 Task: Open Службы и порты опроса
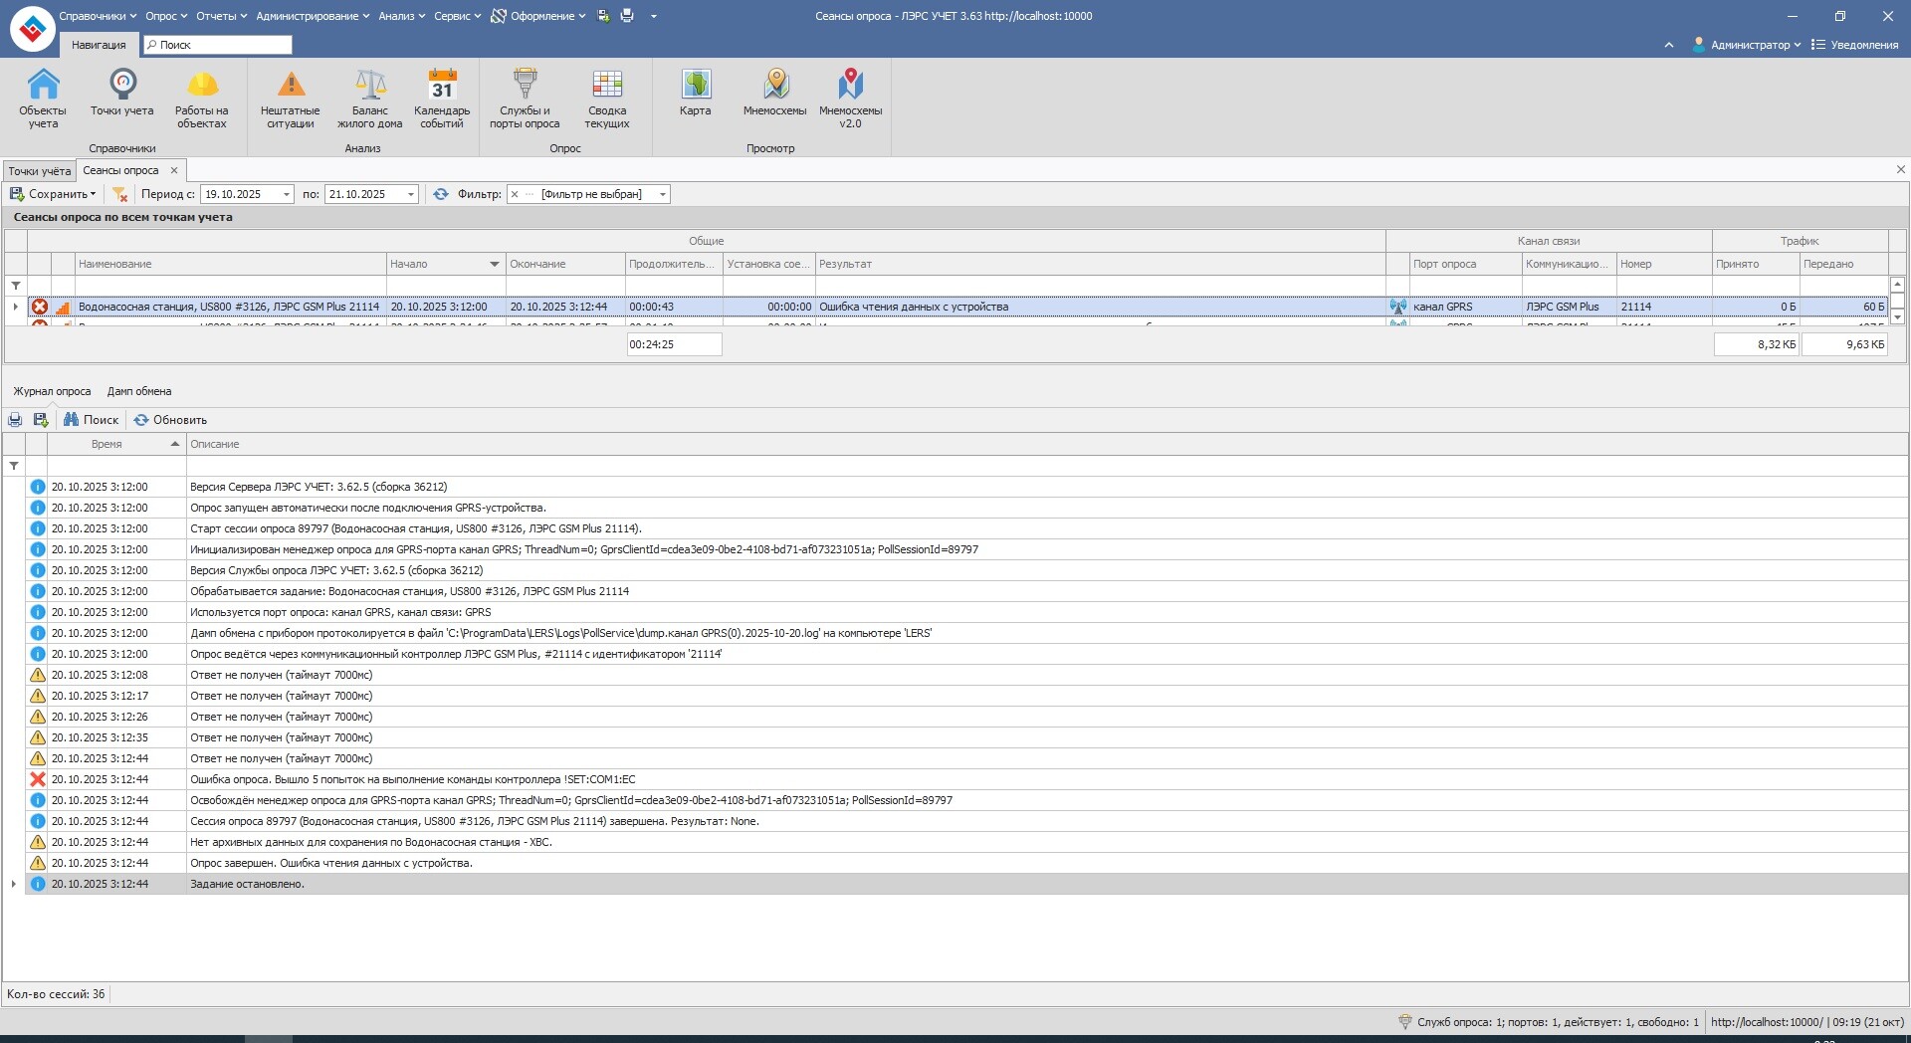click(x=525, y=97)
